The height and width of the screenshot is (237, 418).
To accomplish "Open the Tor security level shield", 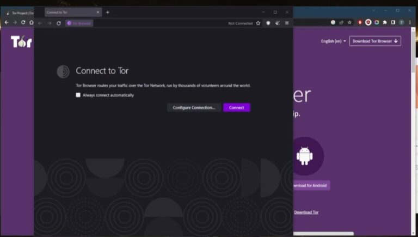I will (268, 23).
